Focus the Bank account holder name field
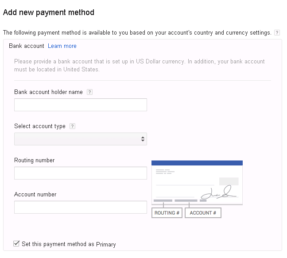This screenshot has width=287, height=258. (81, 105)
